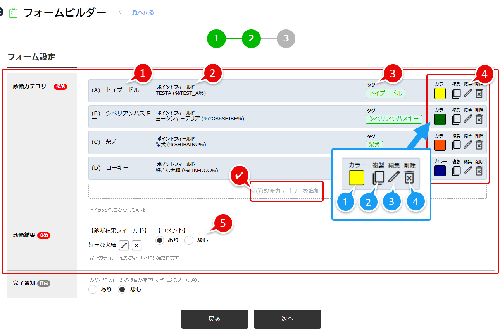
Task: Clear the 好きな犬種 field with the × icon
Action: pyautogui.click(x=136, y=245)
